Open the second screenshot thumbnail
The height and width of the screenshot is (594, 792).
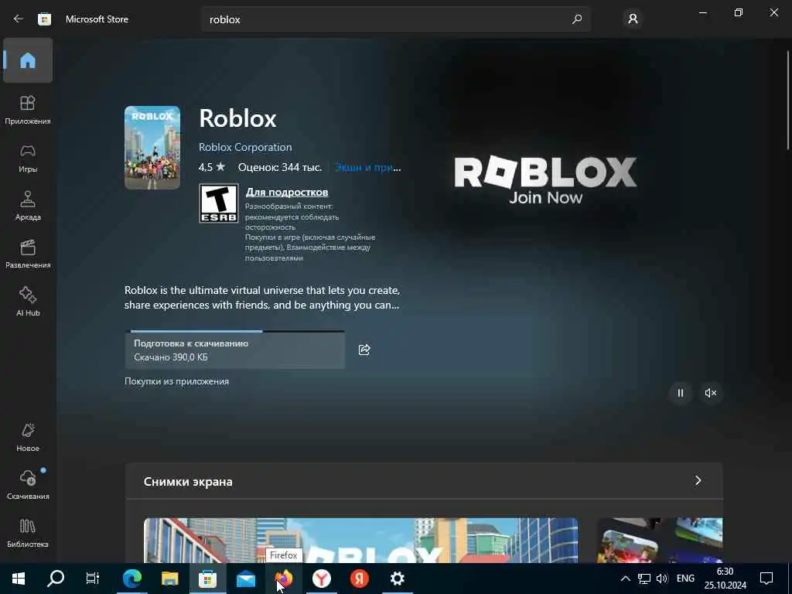(660, 540)
